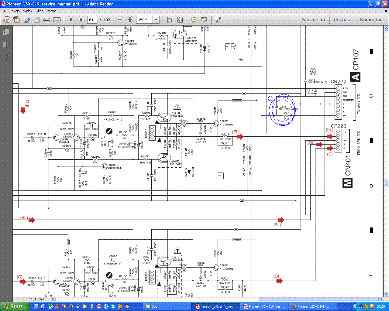Screen dimensions: 389x311
Task: Open the Okno menu
Action: click(40, 11)
